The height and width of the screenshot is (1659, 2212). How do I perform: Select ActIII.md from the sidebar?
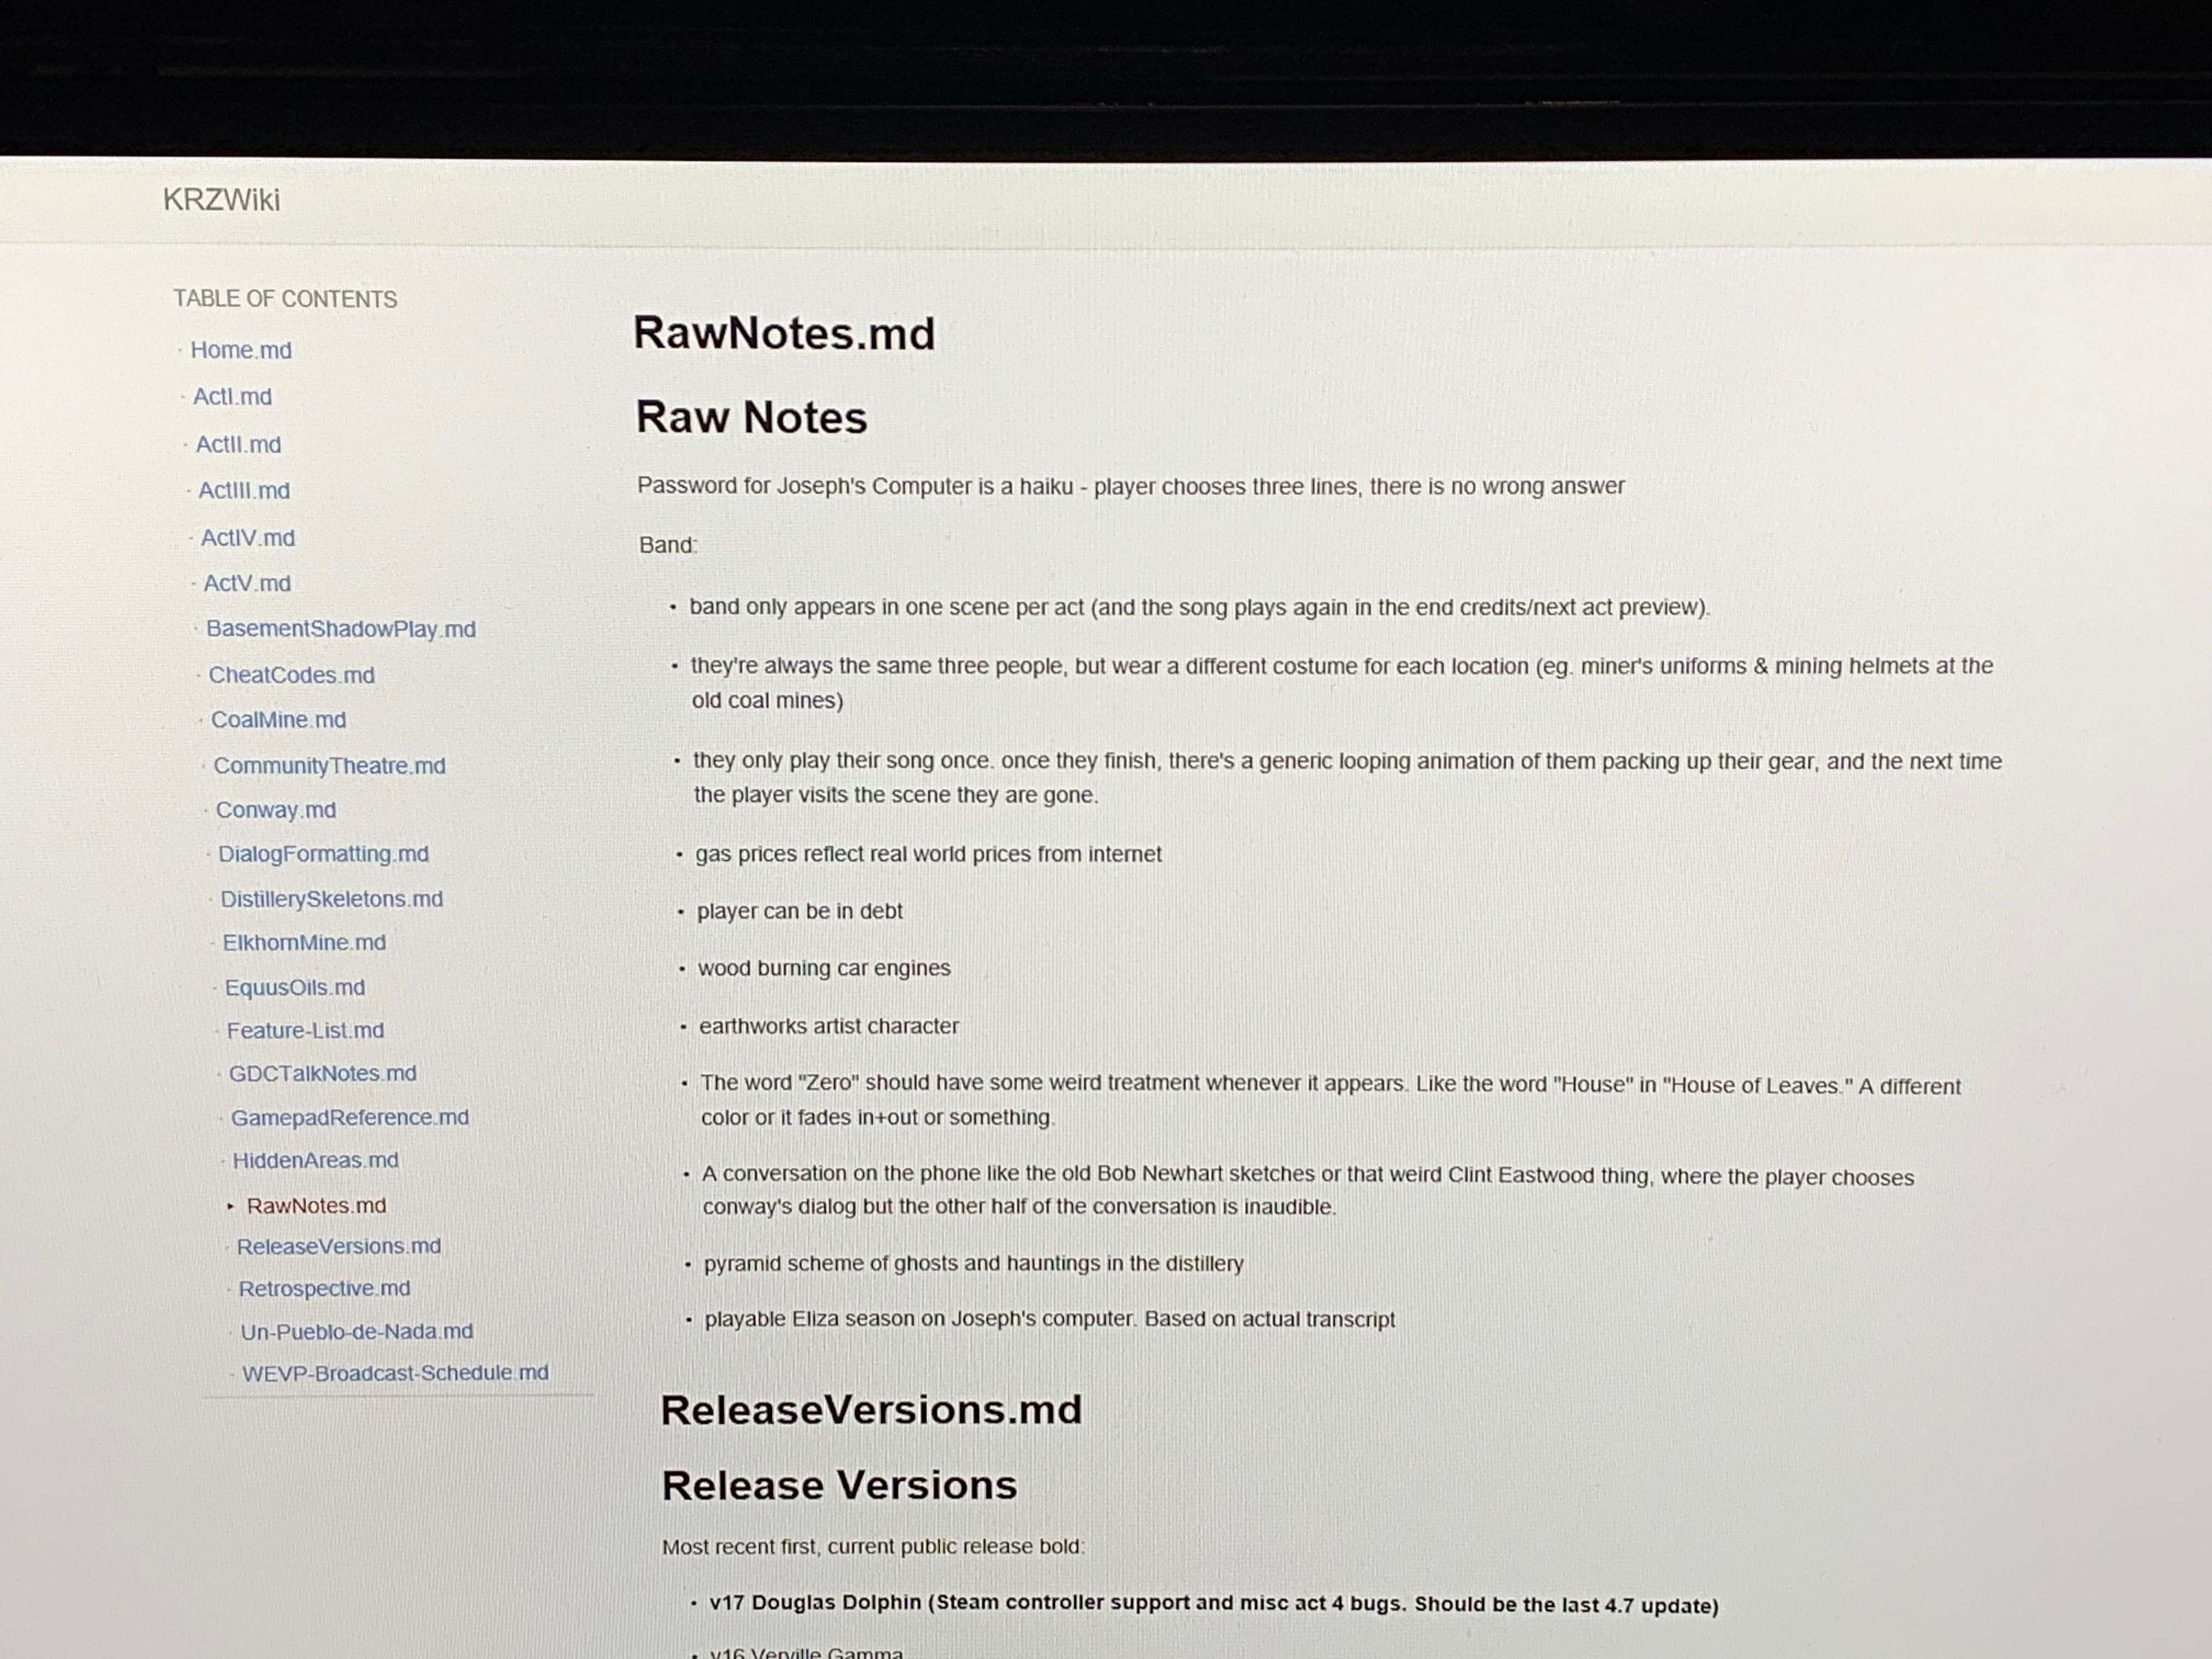click(244, 491)
